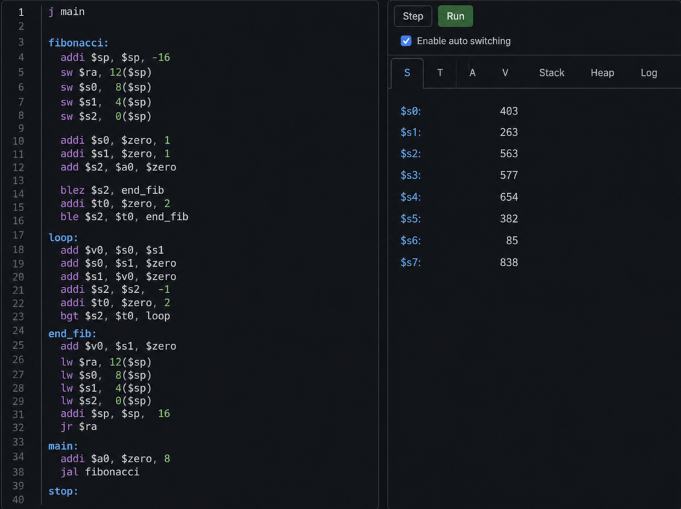Image resolution: width=681 pixels, height=509 pixels.
Task: Click the $s7: register label
Action: (410, 262)
